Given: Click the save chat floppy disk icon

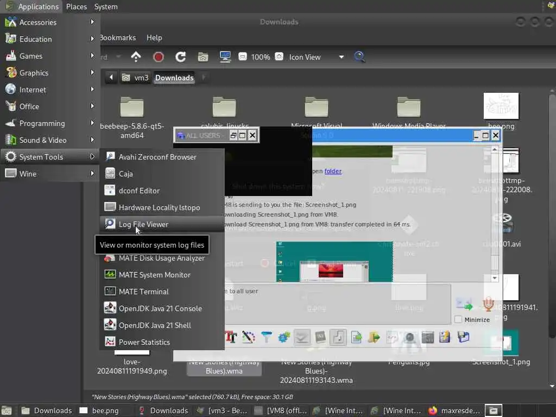Looking at the screenshot, I should click(x=463, y=337).
